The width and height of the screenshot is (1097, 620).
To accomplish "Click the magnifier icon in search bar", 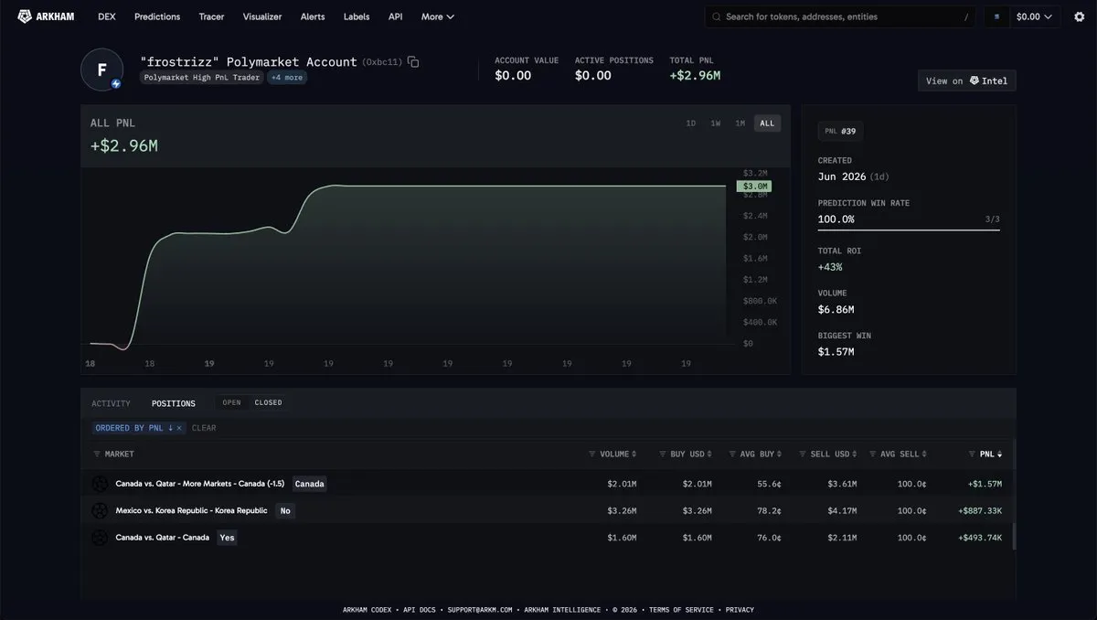I will [717, 16].
